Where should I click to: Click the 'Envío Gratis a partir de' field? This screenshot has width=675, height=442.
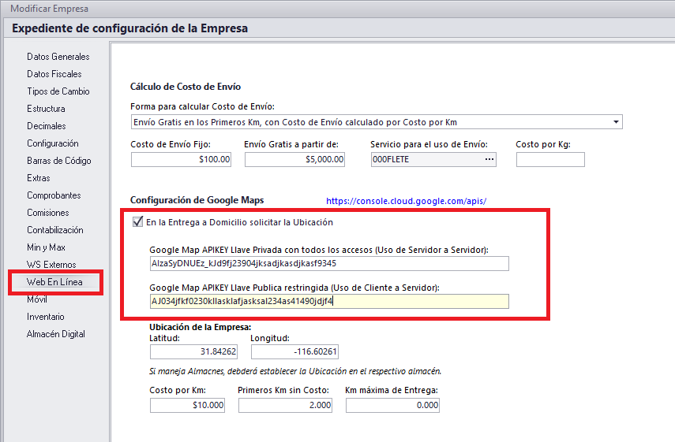(x=294, y=159)
